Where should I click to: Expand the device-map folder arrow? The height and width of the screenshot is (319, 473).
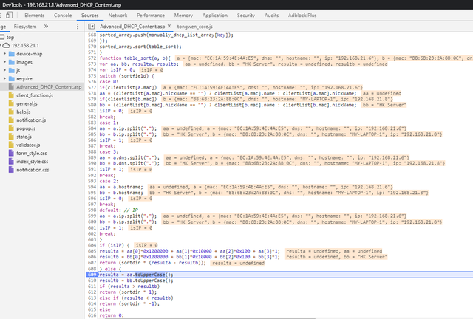coord(4,54)
